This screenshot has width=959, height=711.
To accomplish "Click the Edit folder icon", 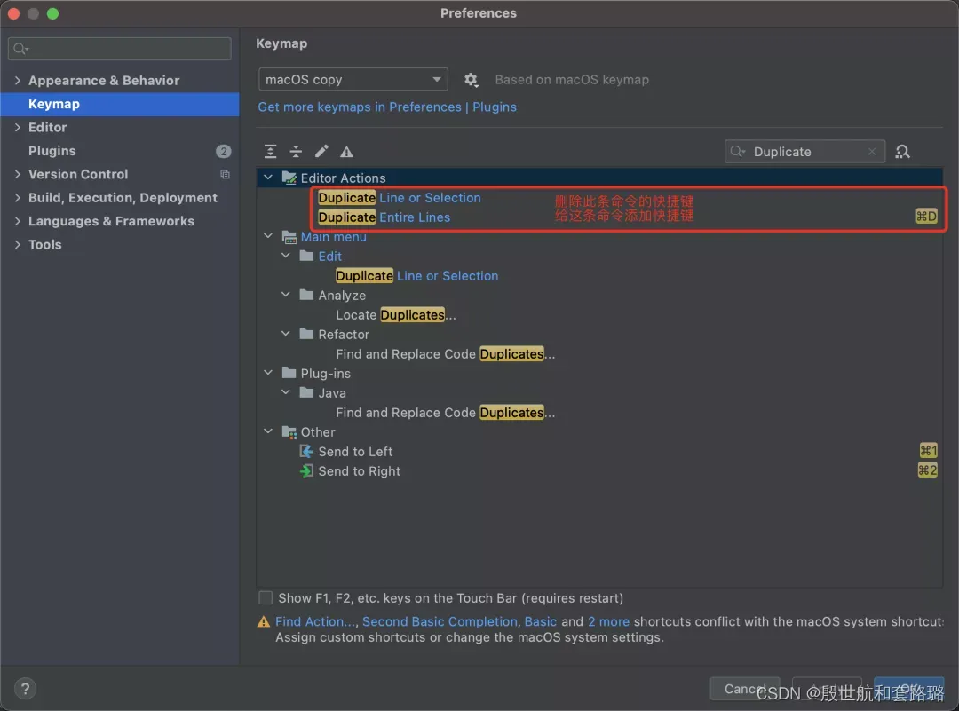I will pyautogui.click(x=306, y=256).
